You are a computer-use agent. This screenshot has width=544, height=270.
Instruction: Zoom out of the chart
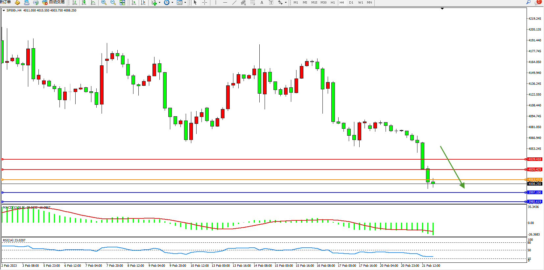113,3
